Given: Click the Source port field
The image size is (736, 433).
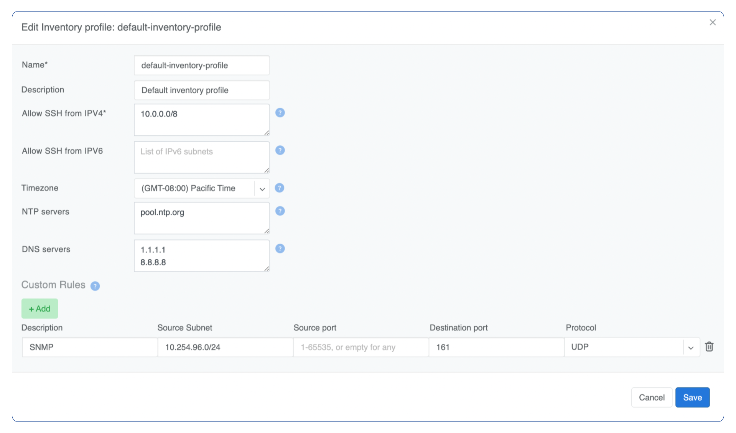Looking at the screenshot, I should tap(361, 347).
